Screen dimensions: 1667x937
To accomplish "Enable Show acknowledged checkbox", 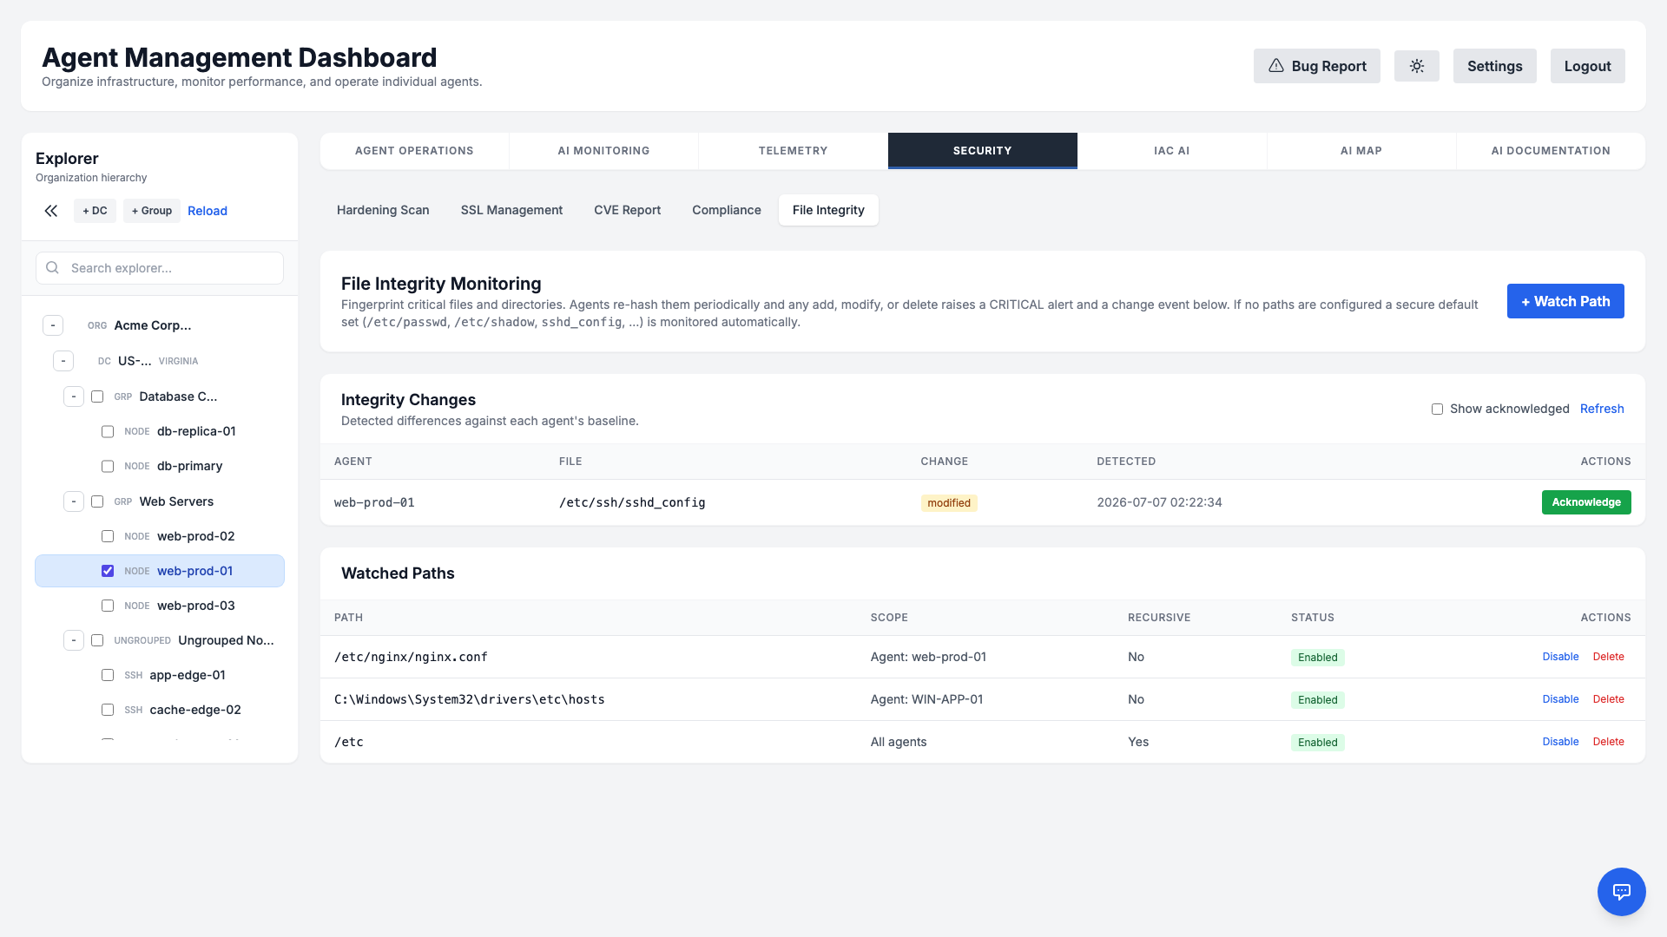I will click(x=1437, y=409).
